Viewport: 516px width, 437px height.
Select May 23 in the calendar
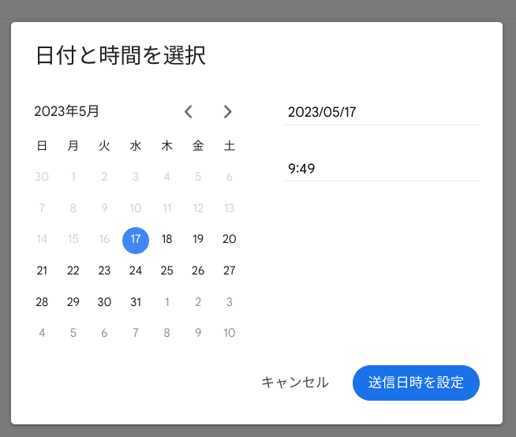(104, 271)
